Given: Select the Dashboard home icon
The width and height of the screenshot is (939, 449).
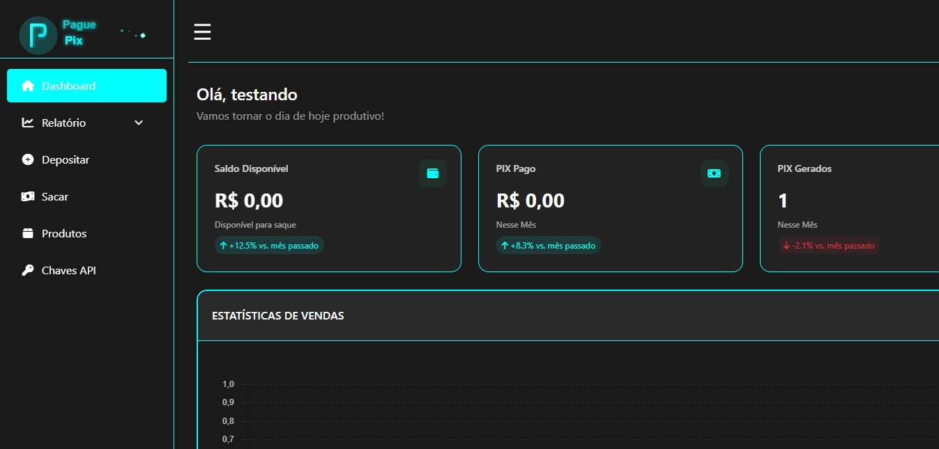Looking at the screenshot, I should click(x=28, y=85).
